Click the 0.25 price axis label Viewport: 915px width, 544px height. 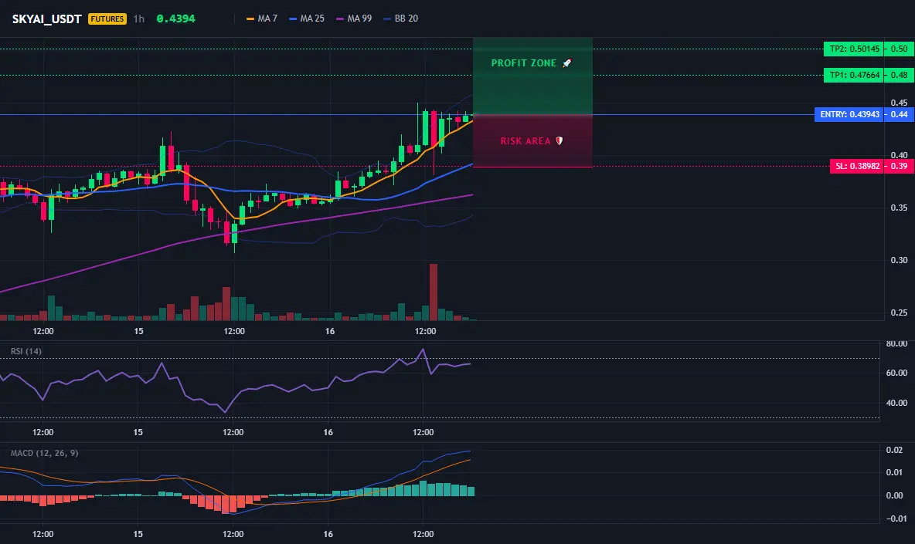point(899,313)
